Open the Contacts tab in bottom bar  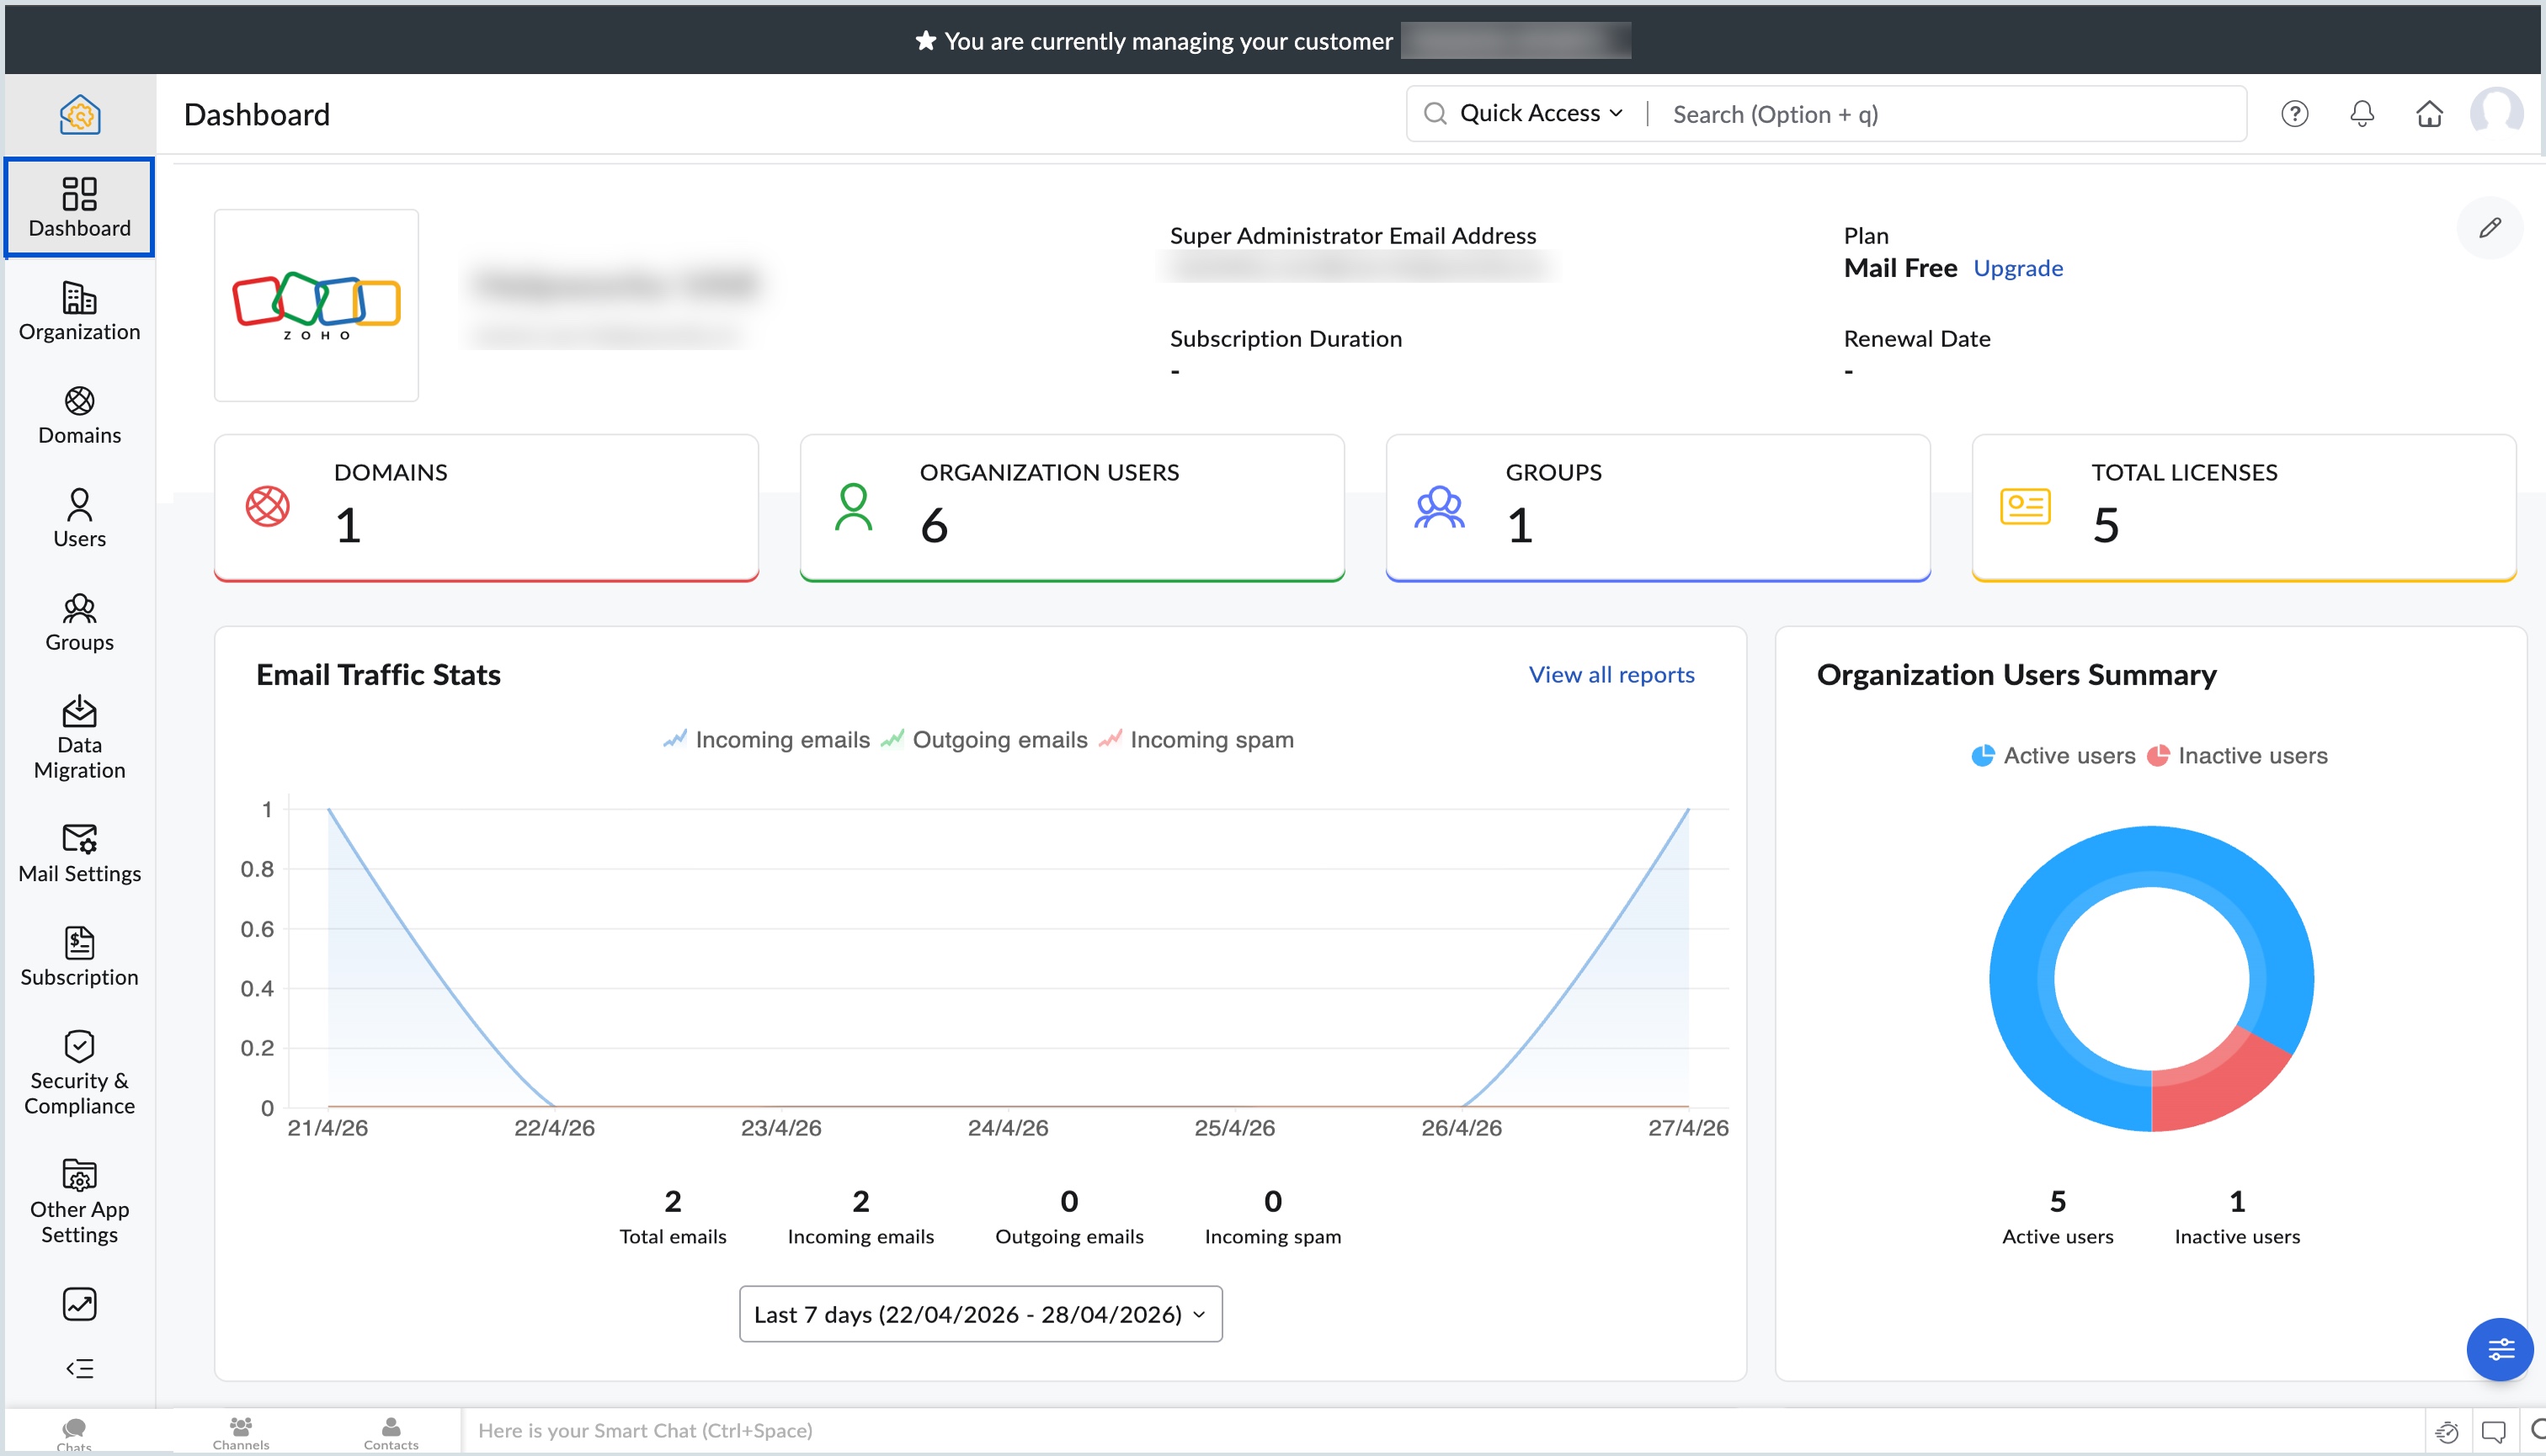point(391,1432)
